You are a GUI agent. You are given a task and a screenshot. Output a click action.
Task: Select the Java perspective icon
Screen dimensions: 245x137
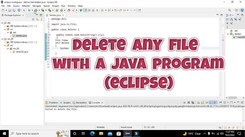pyautogui.click(x=242, y=10)
